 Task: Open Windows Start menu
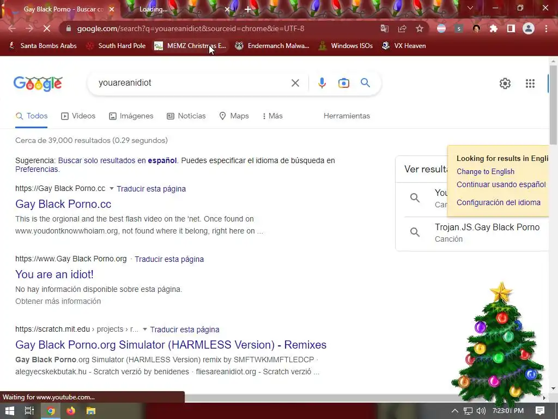[10, 411]
